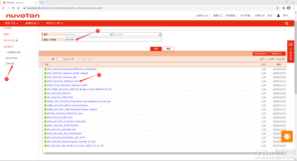Click the browser back arrow

click(3, 8)
